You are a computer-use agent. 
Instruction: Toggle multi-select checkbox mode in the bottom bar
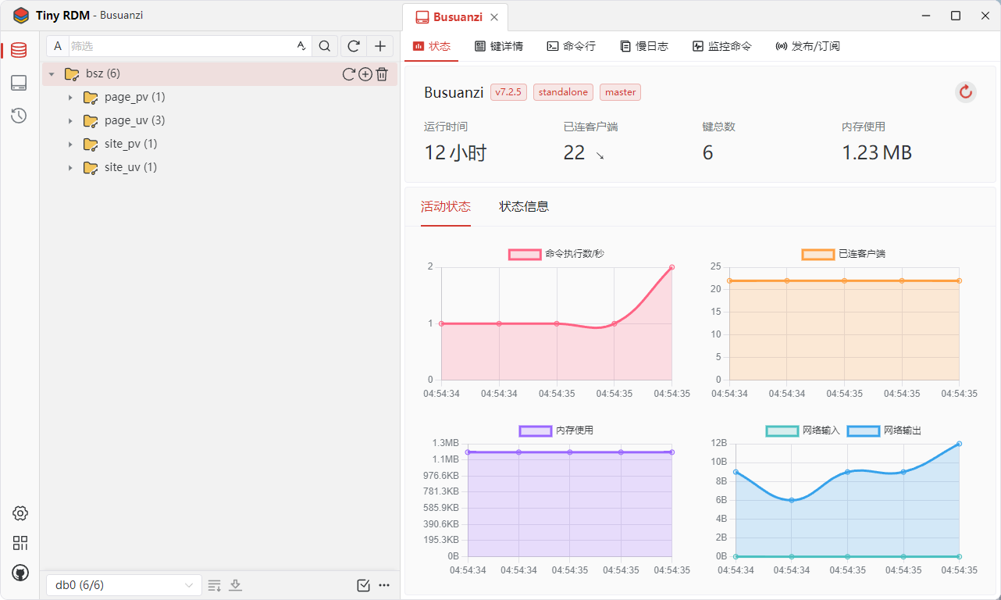pos(363,585)
